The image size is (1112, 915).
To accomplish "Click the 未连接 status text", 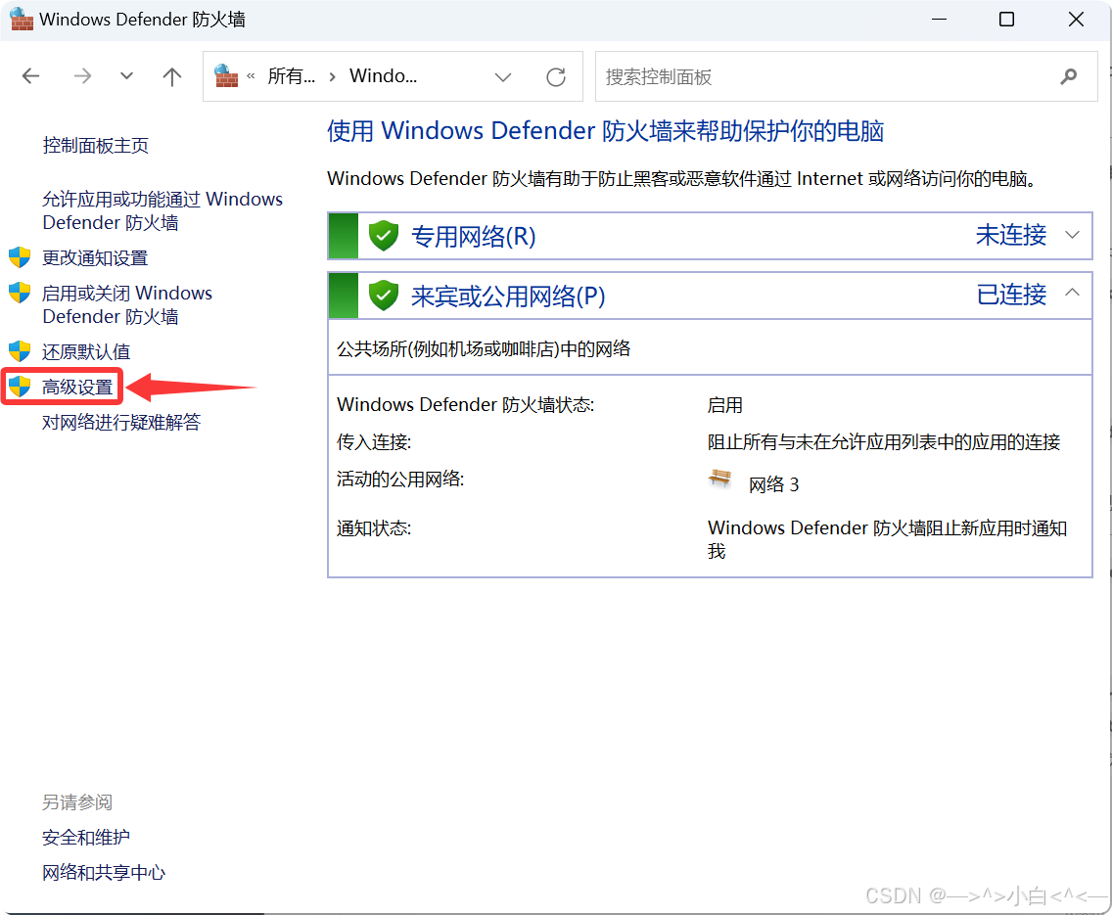I will pyautogui.click(x=1011, y=235).
